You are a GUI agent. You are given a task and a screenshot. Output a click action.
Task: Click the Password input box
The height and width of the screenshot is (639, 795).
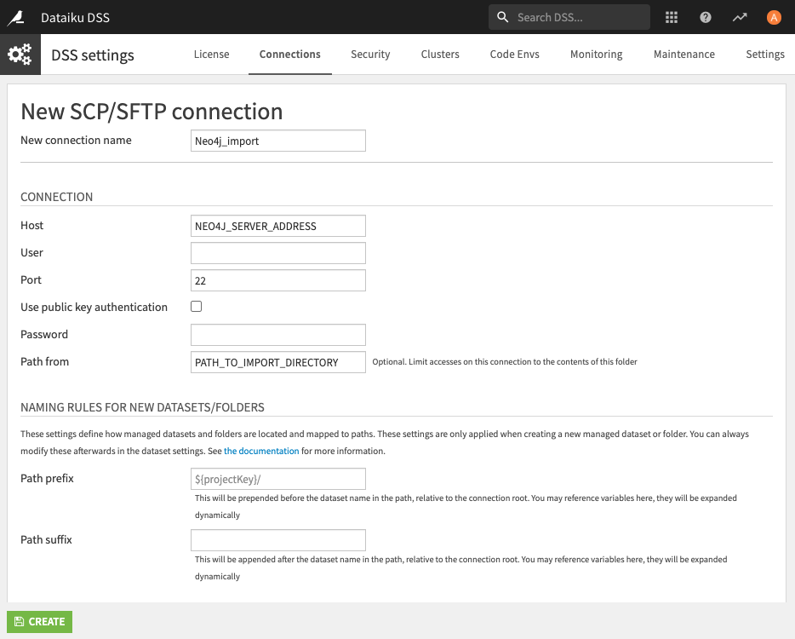pos(278,335)
